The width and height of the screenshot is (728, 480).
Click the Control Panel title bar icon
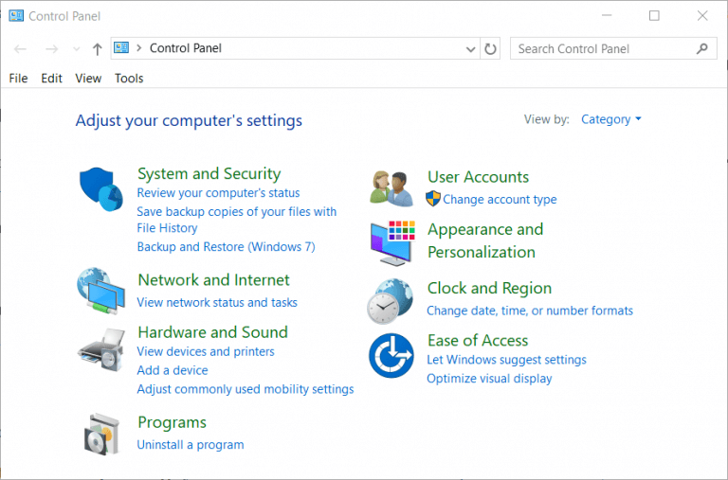[x=16, y=16]
